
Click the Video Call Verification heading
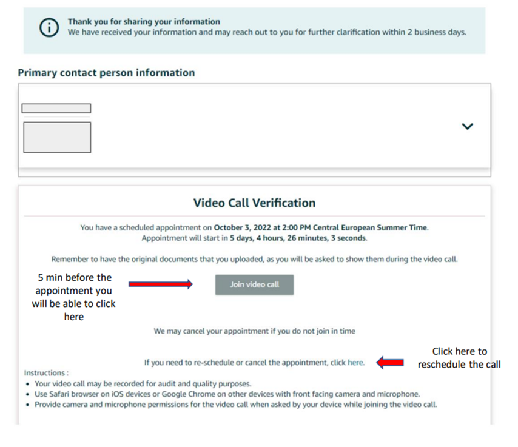pyautogui.click(x=254, y=203)
